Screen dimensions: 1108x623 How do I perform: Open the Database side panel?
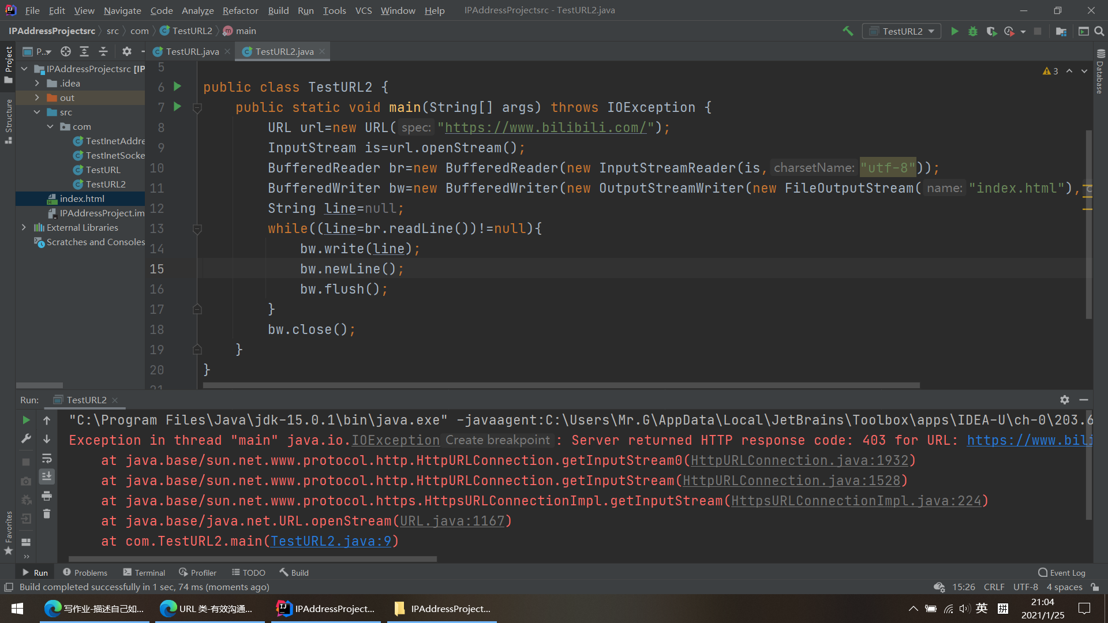click(x=1100, y=72)
